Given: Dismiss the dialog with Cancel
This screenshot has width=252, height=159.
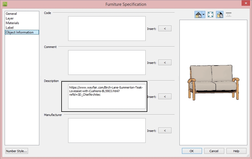Looking at the screenshot, I should point(214,151).
